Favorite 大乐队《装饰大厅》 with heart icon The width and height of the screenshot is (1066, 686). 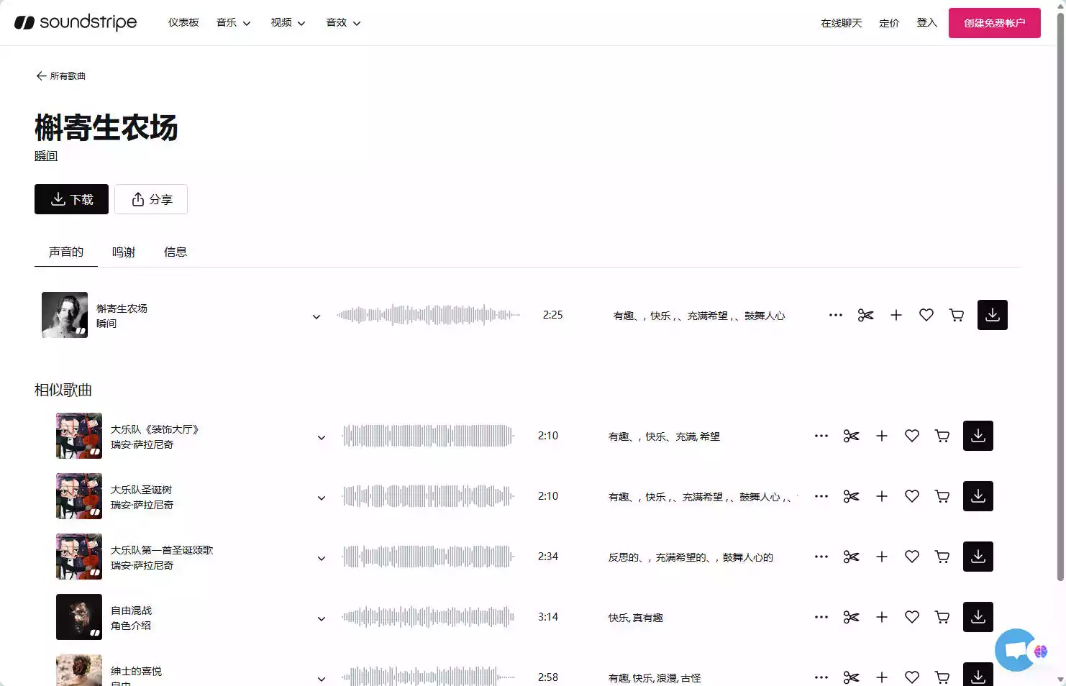pos(912,436)
